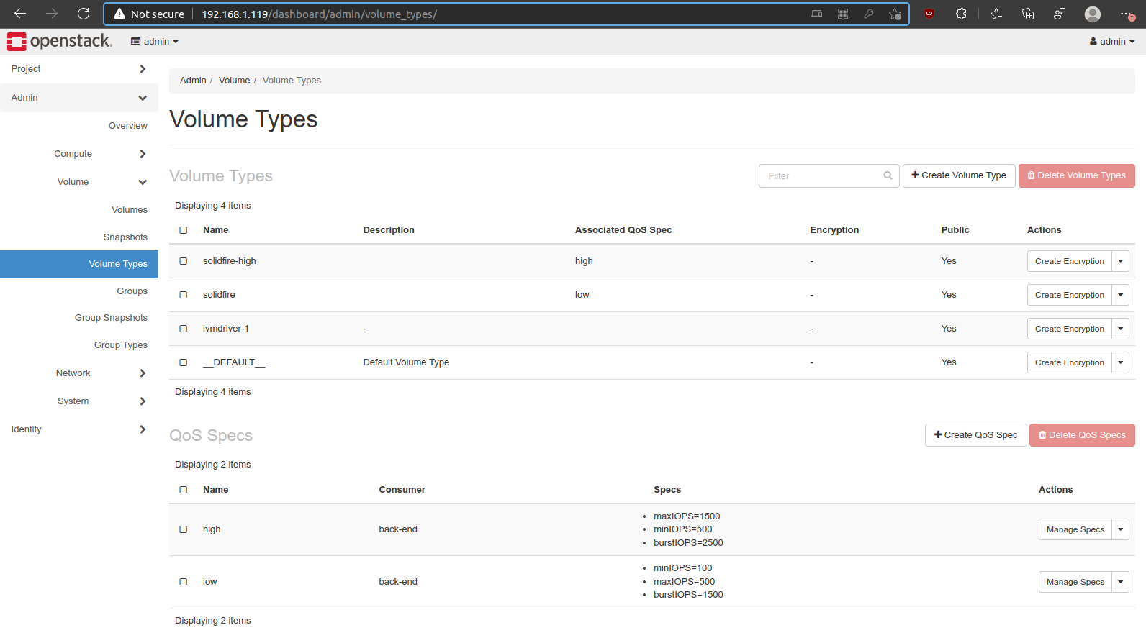Open the browser profile avatar
Image resolution: width=1146 pixels, height=643 pixels.
pyautogui.click(x=1093, y=14)
